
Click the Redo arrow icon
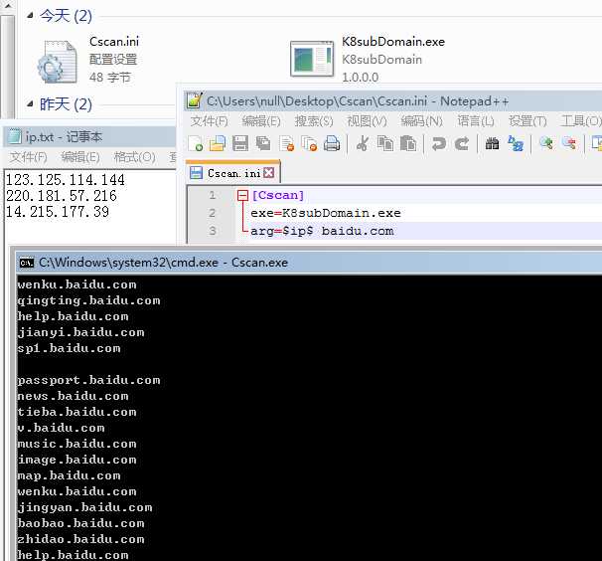point(462,144)
